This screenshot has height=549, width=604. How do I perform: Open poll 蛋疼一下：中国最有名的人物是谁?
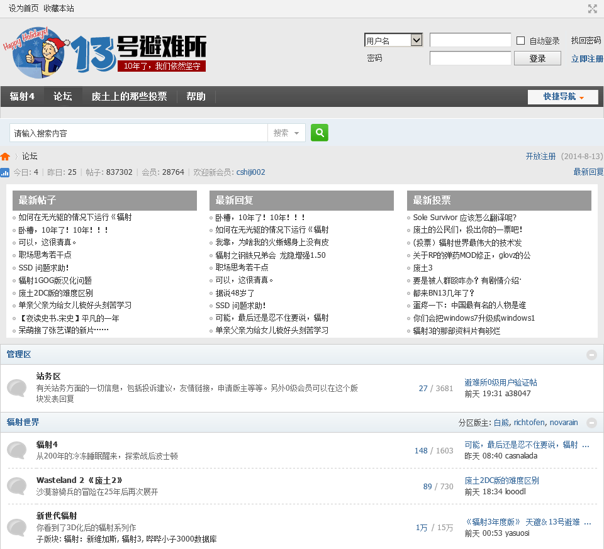tap(469, 305)
